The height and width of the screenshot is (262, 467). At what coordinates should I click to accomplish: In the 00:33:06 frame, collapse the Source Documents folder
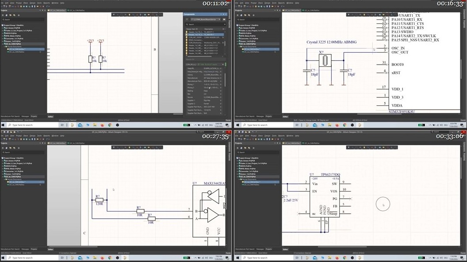coord(239,179)
